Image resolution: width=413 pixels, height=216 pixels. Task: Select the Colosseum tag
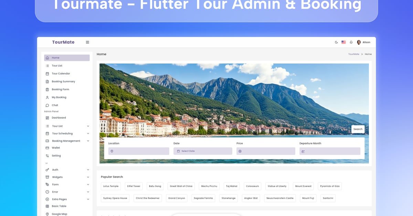coord(253,186)
